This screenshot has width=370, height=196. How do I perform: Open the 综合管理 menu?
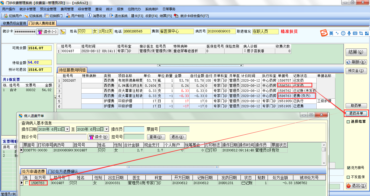(x=85, y=9)
